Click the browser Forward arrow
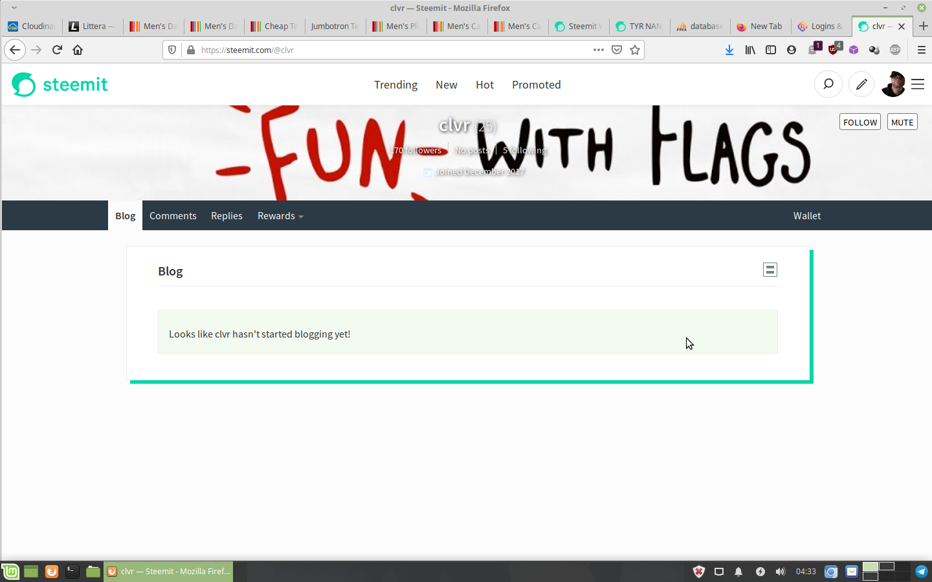The width and height of the screenshot is (932, 582). tap(36, 50)
